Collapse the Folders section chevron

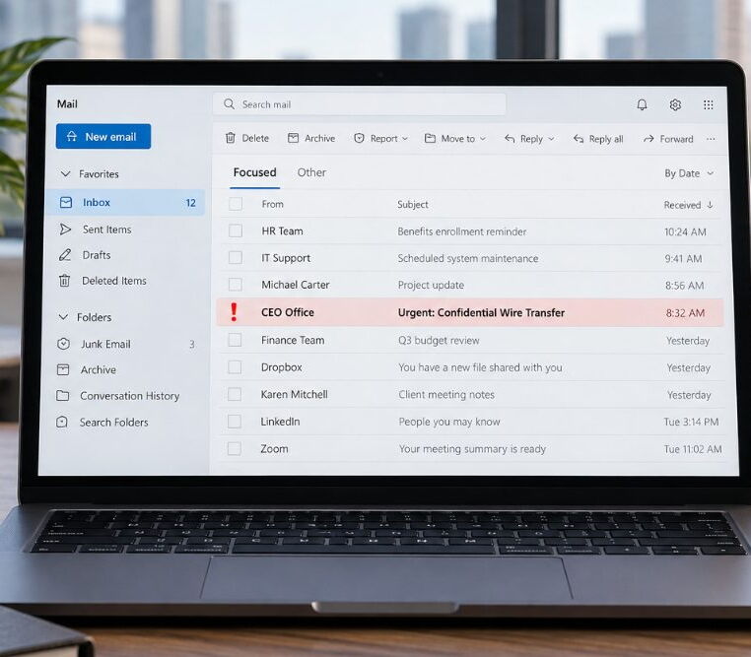(x=63, y=317)
